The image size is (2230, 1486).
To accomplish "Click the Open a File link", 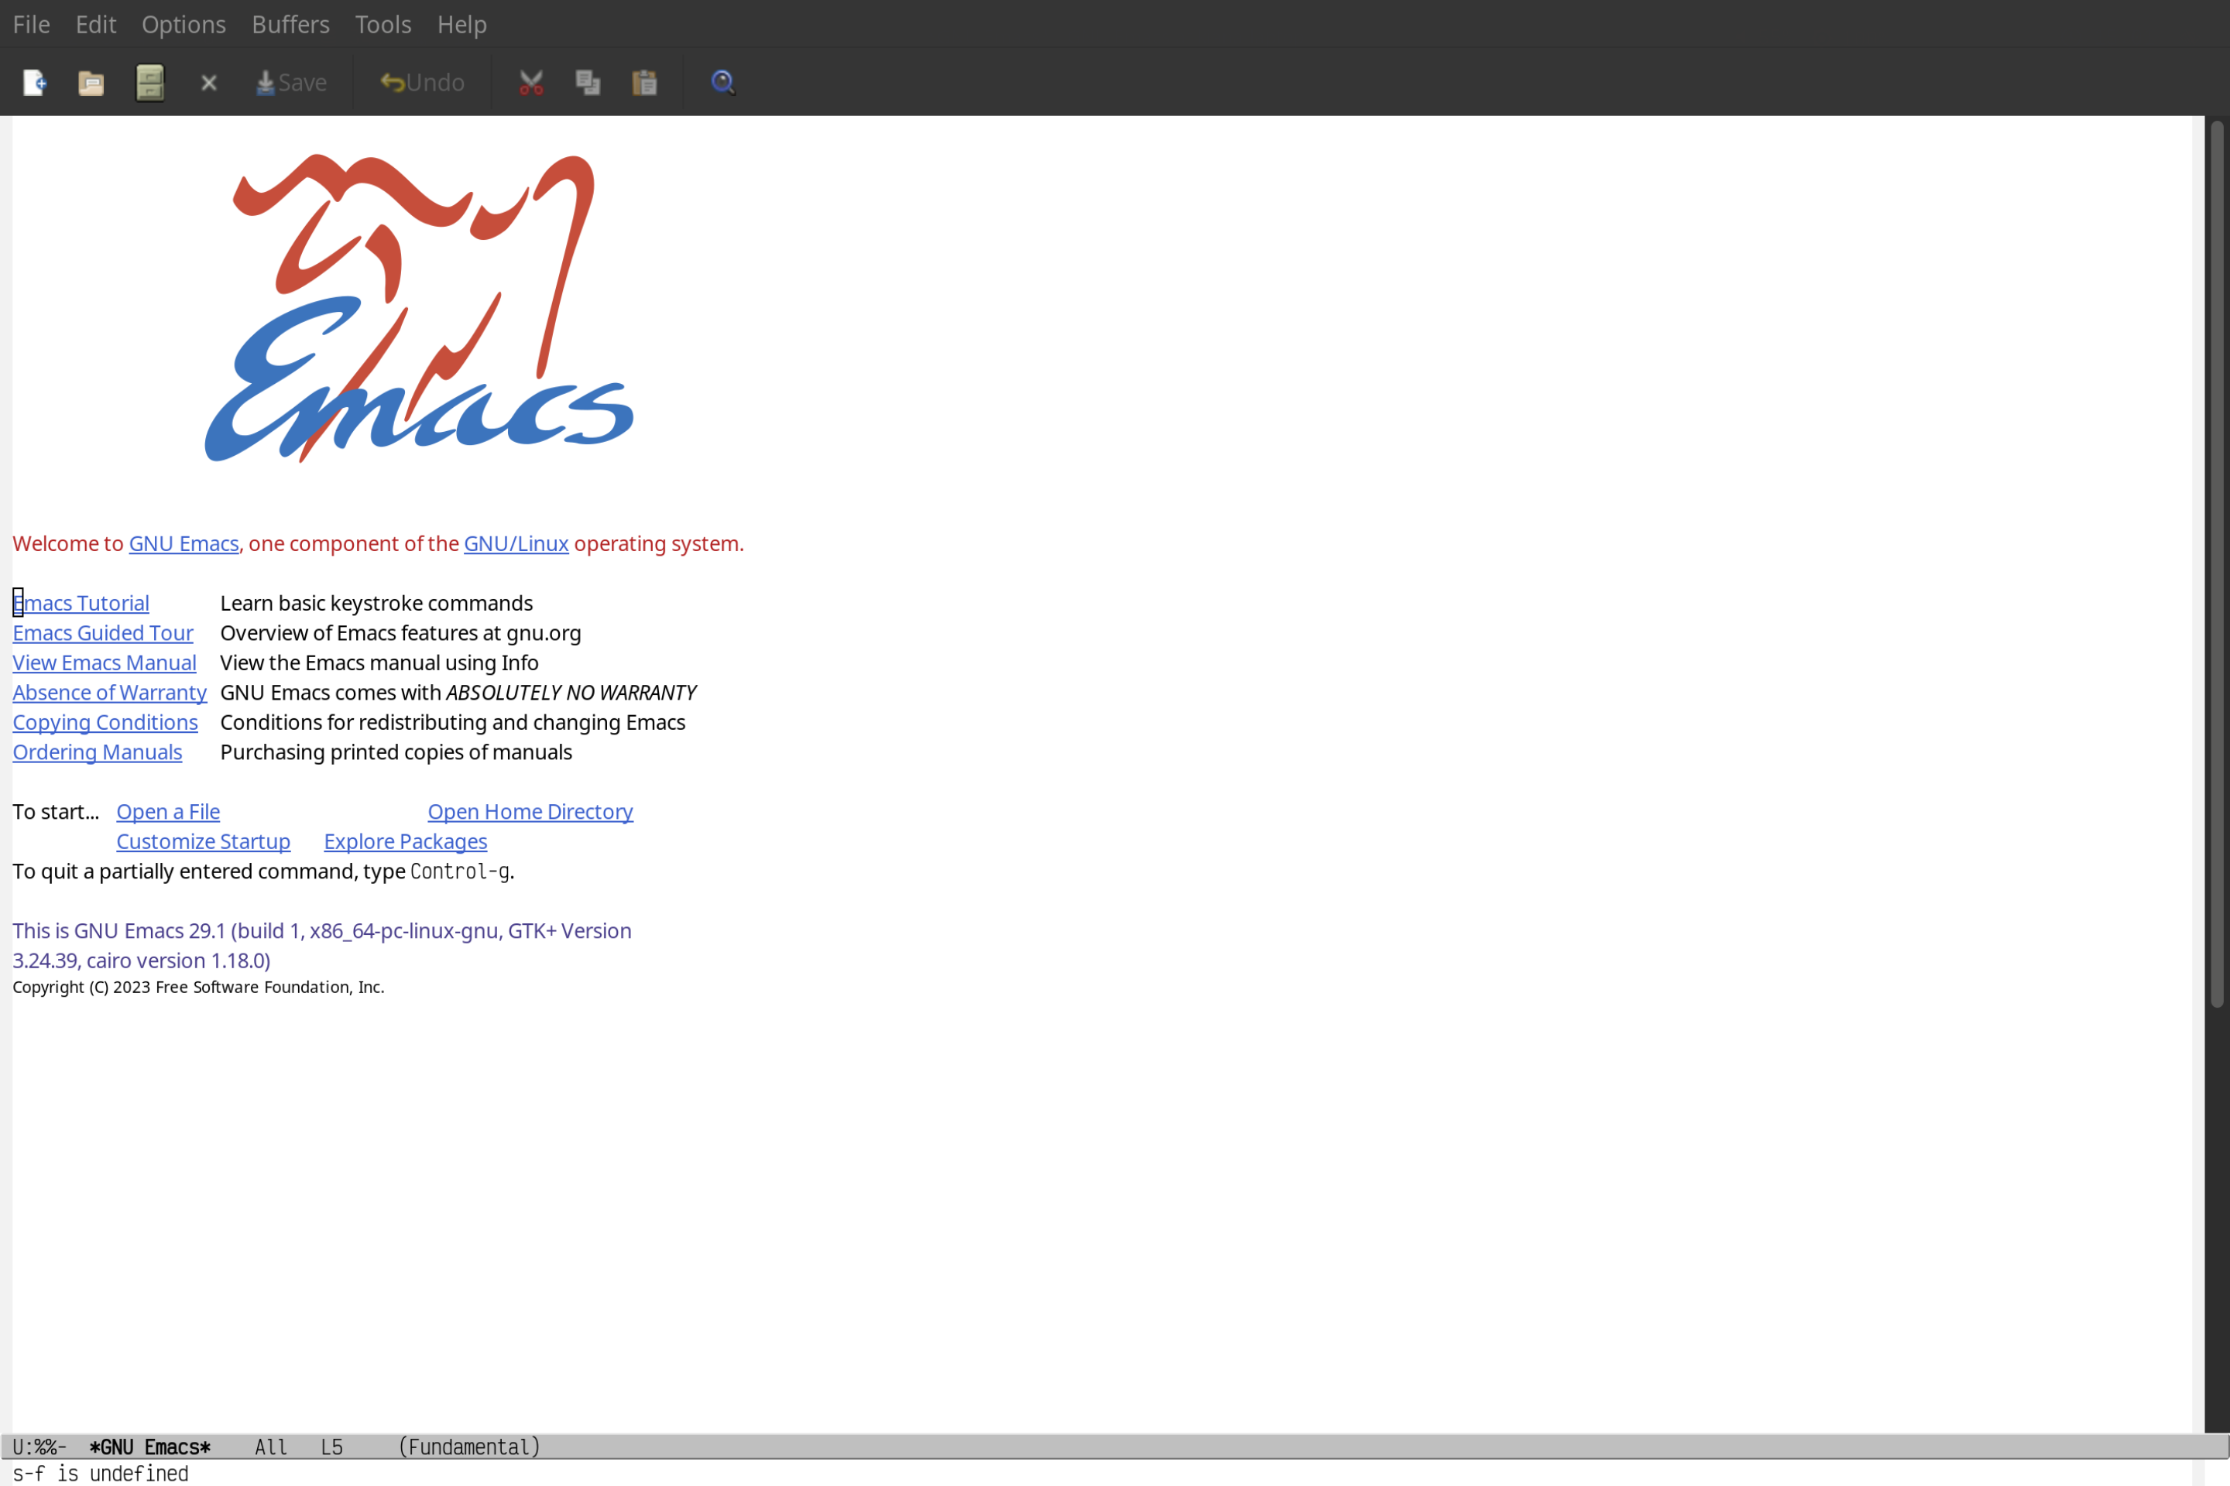I will 167,811.
